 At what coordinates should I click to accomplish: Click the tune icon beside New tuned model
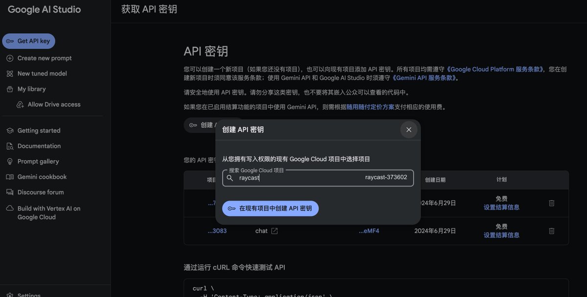10,74
